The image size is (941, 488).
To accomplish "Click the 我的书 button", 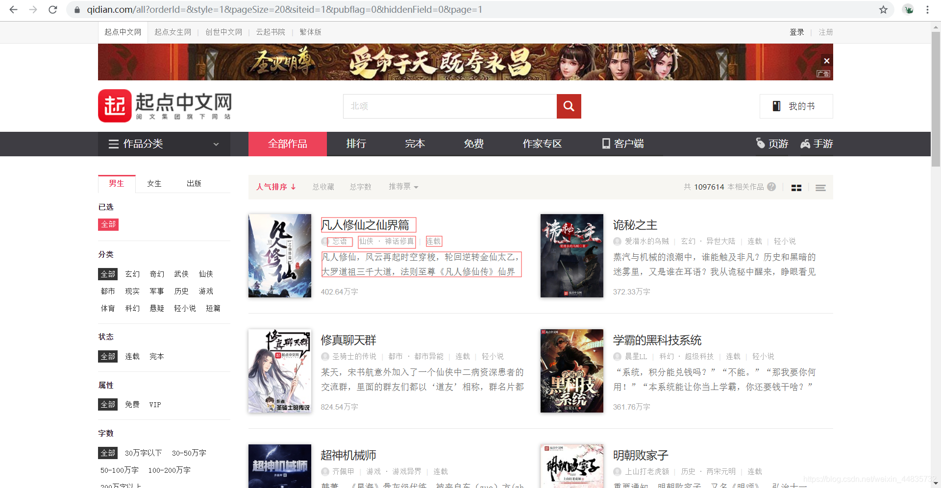I will point(796,106).
